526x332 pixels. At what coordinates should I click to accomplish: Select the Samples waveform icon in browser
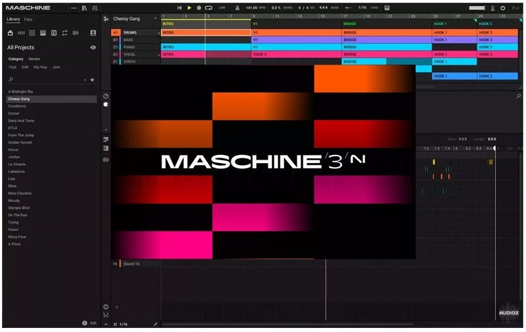[x=75, y=32]
